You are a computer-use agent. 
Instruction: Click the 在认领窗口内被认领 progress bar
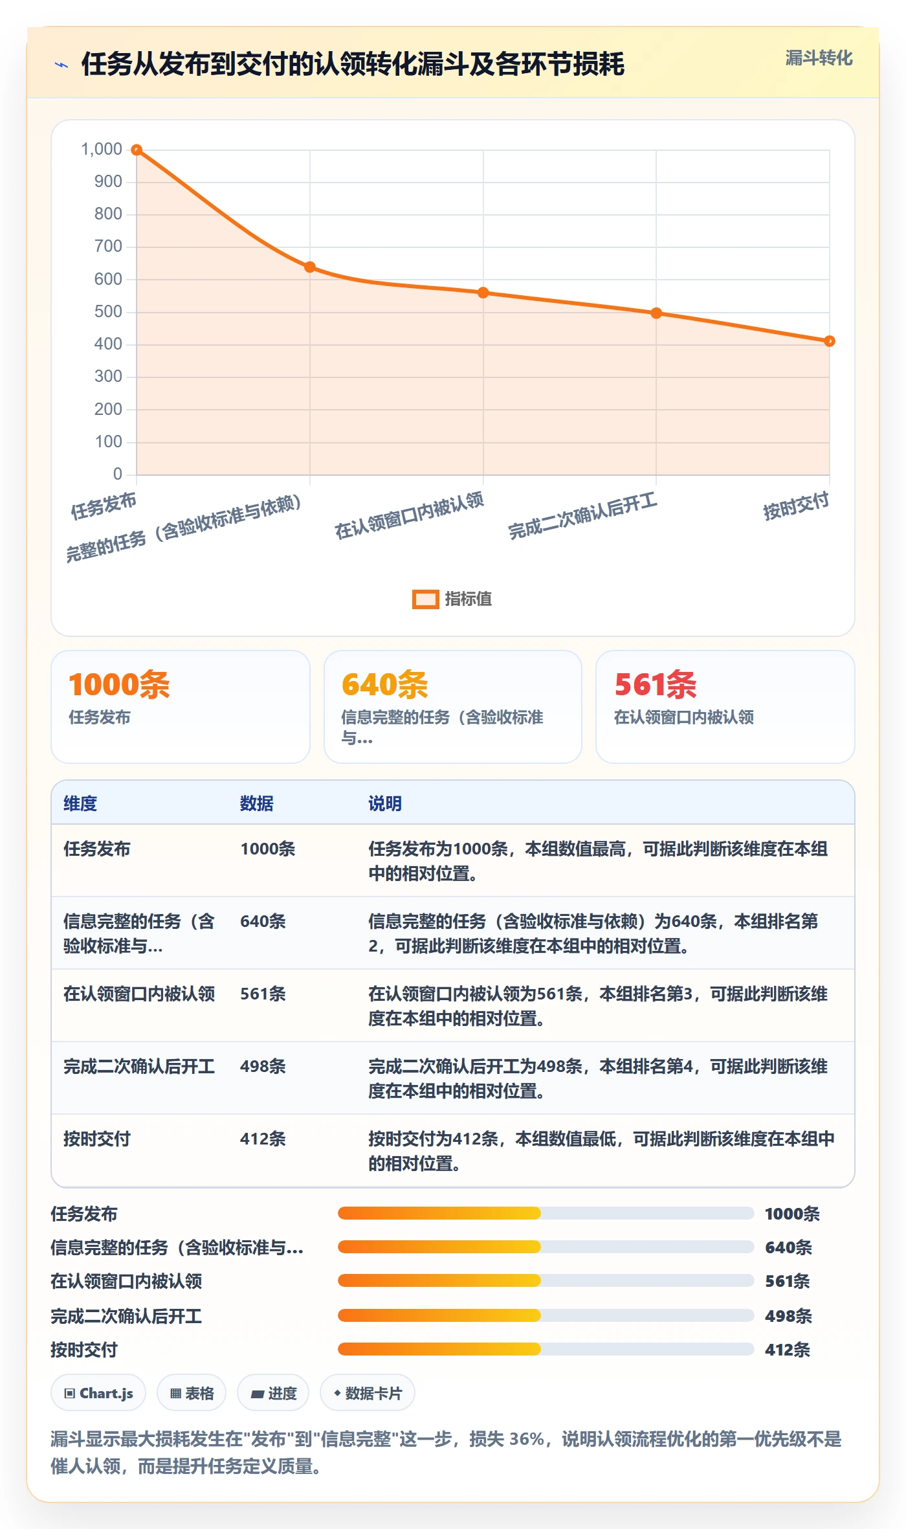tap(546, 1280)
